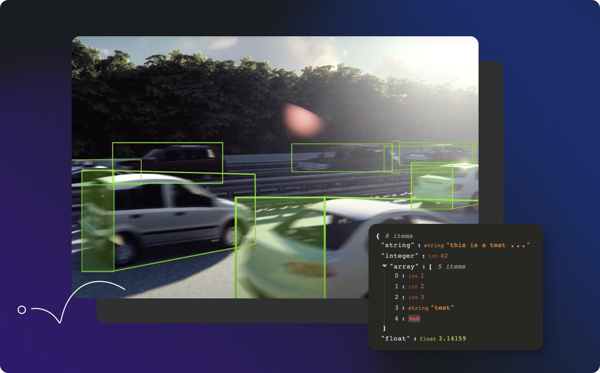600x373 pixels.
Task: Select array row 0 with int 1
Action: click(409, 276)
